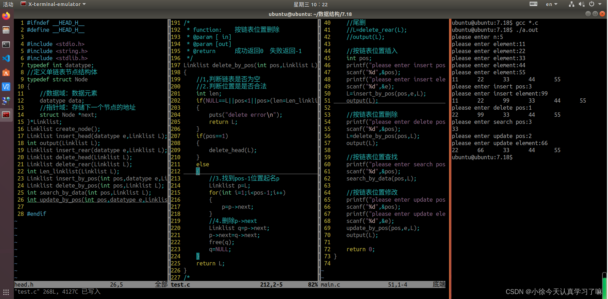
Task: Click the #endif line in head.h
Action: (37, 214)
